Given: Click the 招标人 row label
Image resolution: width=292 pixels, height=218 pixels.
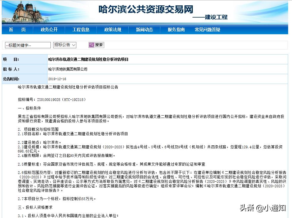Looking at the screenshot, I should pos(11,69).
